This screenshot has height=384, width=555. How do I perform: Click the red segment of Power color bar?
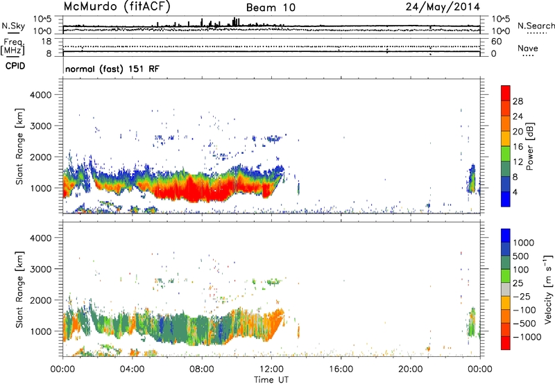tap(506, 93)
